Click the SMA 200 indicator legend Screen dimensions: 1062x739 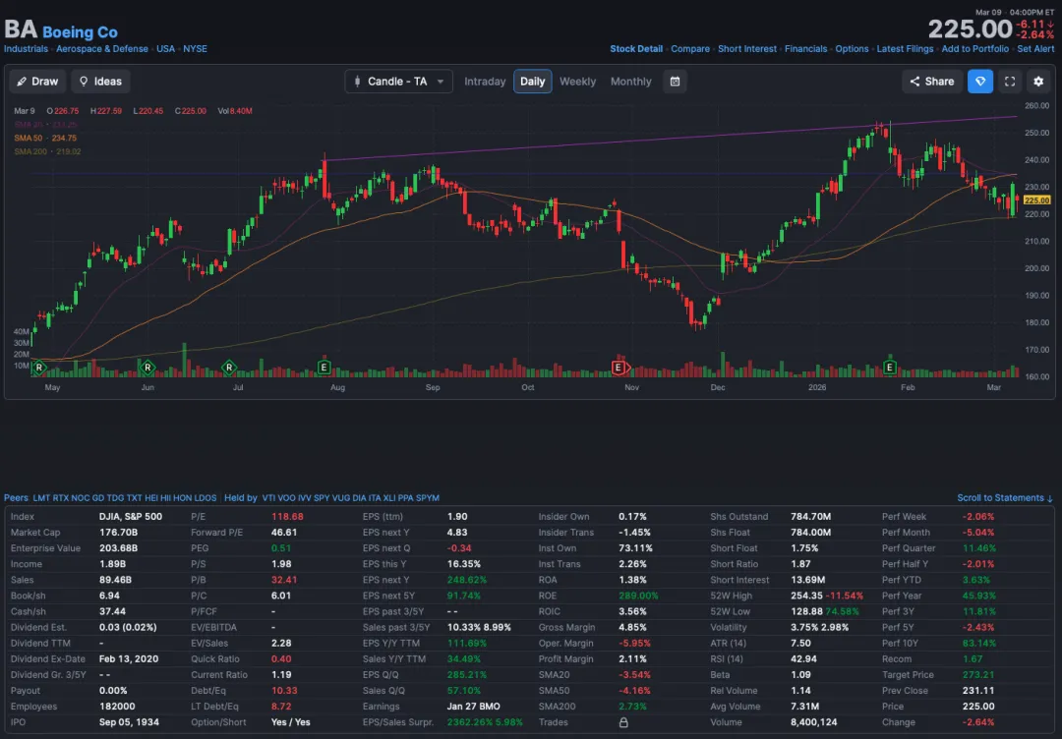pos(47,151)
